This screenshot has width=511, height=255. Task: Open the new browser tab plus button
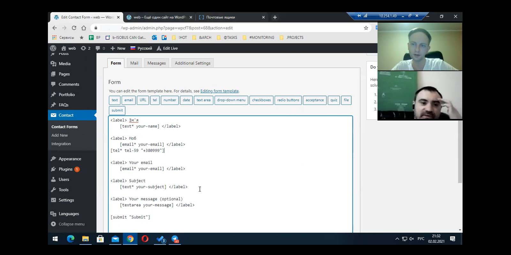[x=275, y=17]
